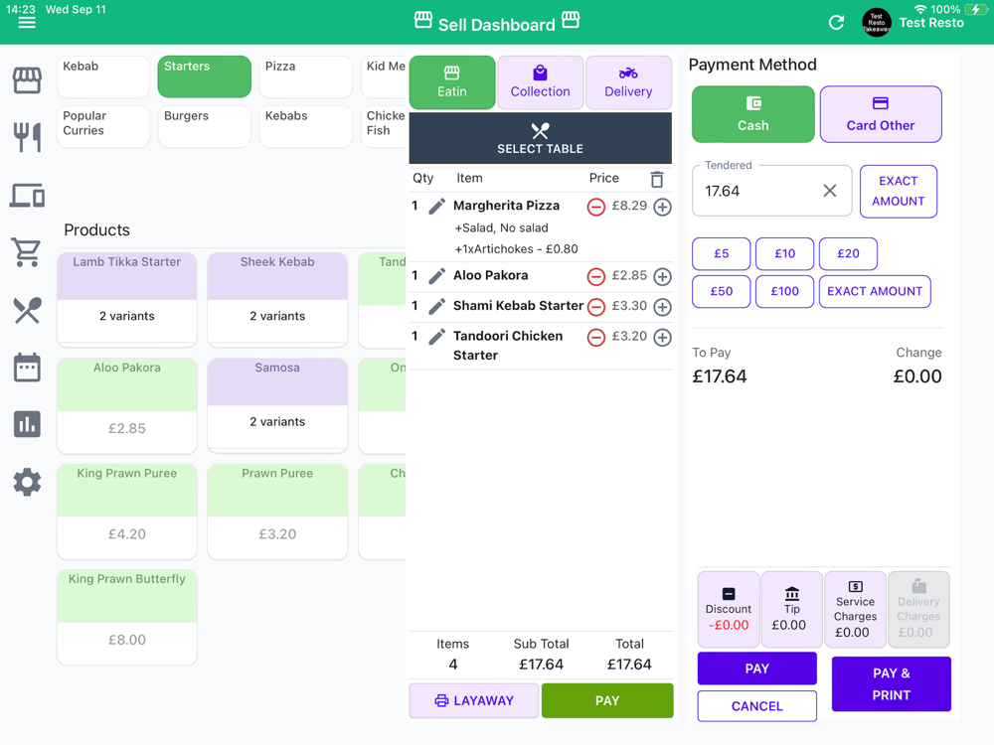Decrease the Tandoori Chicken Starter quantity

click(x=595, y=337)
